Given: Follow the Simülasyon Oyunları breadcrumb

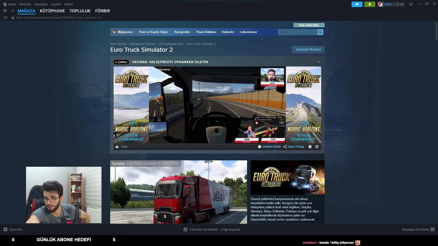Looking at the screenshot, I should click(x=142, y=44).
